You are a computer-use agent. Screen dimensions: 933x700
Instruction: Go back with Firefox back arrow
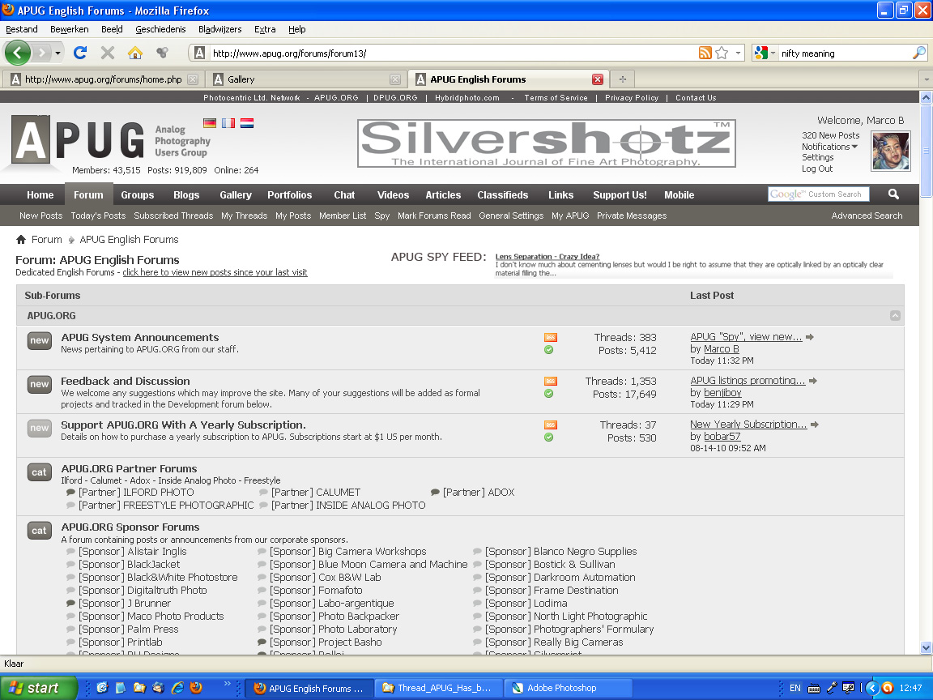pyautogui.click(x=17, y=53)
